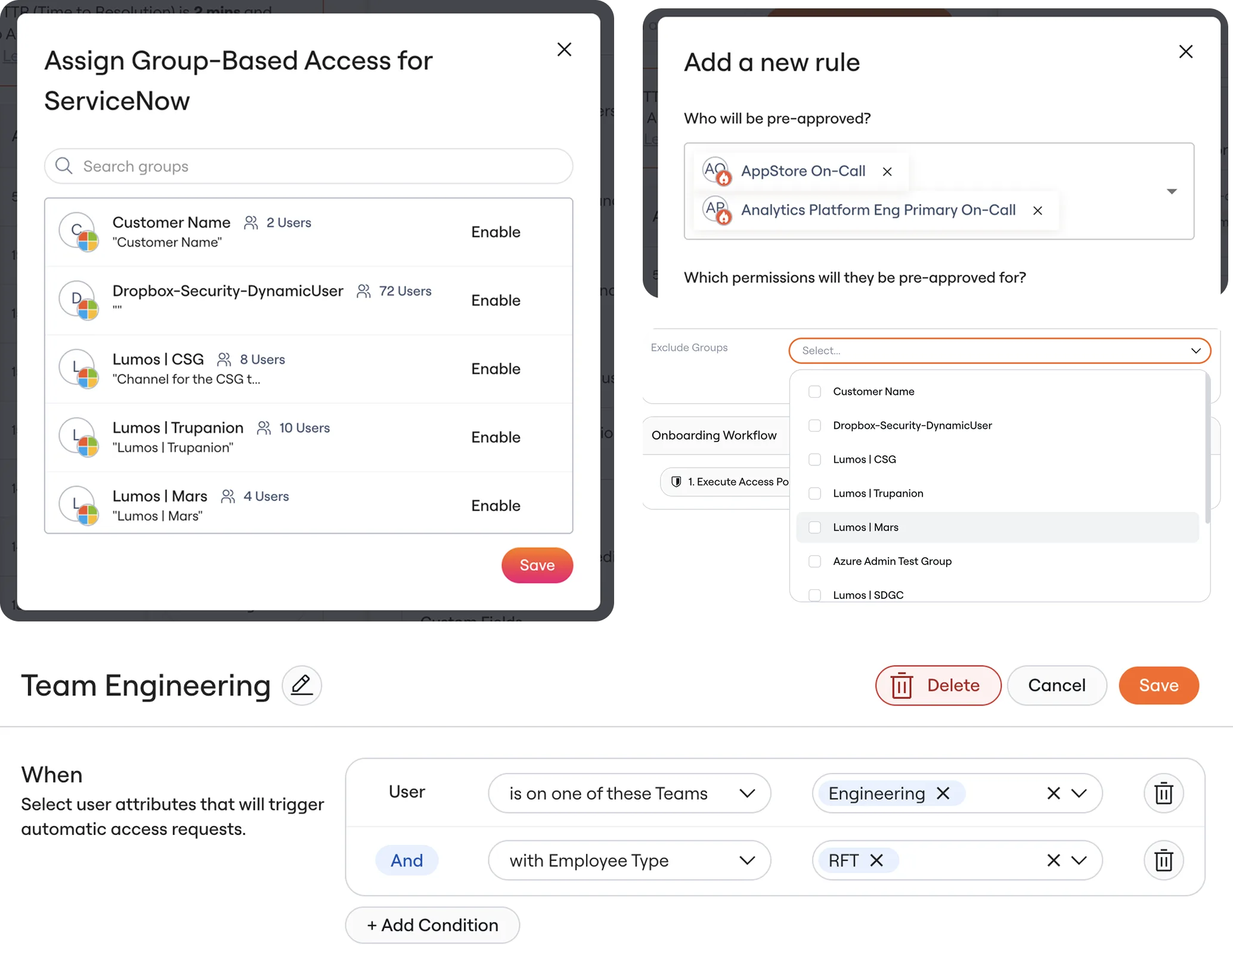Click the shield icon on Execute Access step

(676, 481)
